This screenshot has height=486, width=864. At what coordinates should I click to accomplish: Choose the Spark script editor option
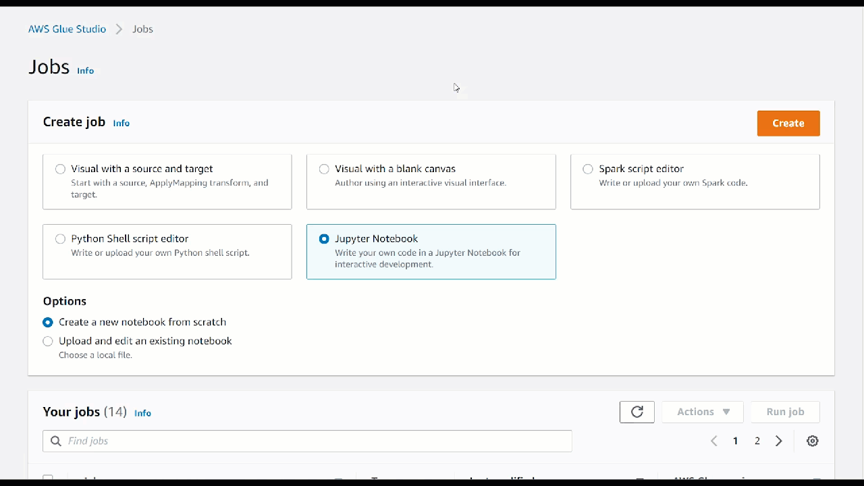coord(588,169)
